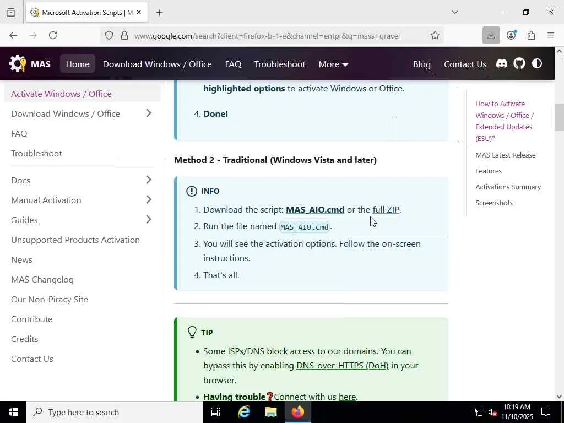This screenshot has width=564, height=423.
Task: Jump to Screenshots section in contents
Action: [x=494, y=203]
